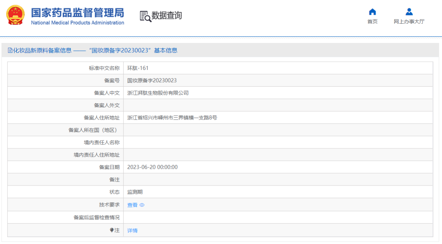Click the eye icon beside 查看
The image size is (442, 244).
tap(142, 205)
